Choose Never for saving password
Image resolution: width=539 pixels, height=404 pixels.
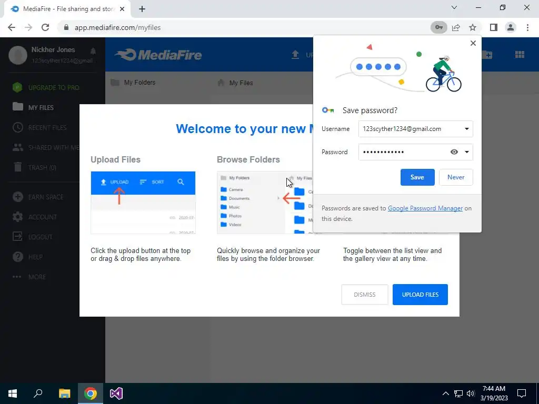pyautogui.click(x=456, y=177)
